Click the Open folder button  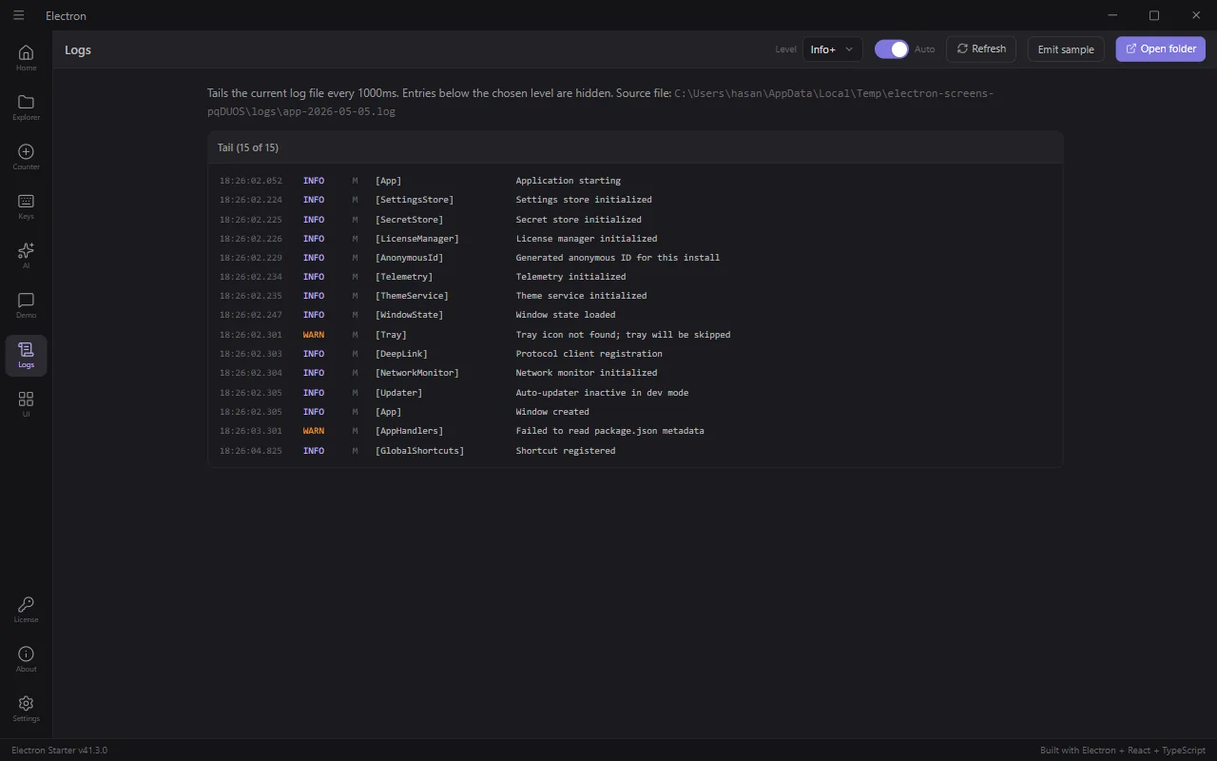pyautogui.click(x=1161, y=49)
